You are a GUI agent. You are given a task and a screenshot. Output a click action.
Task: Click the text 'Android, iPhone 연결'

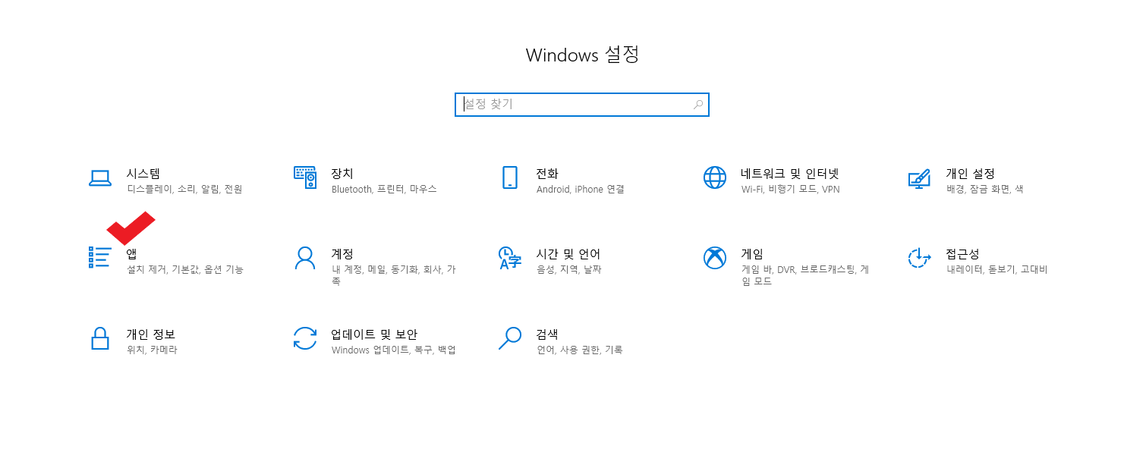pos(580,190)
